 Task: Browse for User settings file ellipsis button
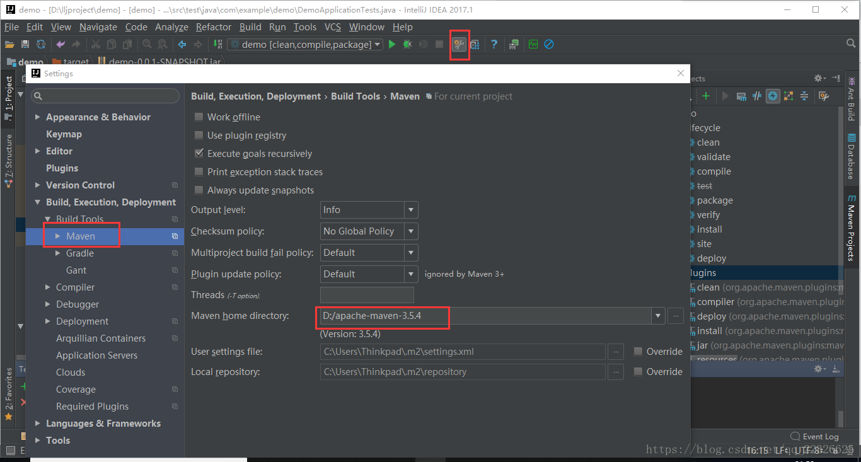pyautogui.click(x=616, y=352)
